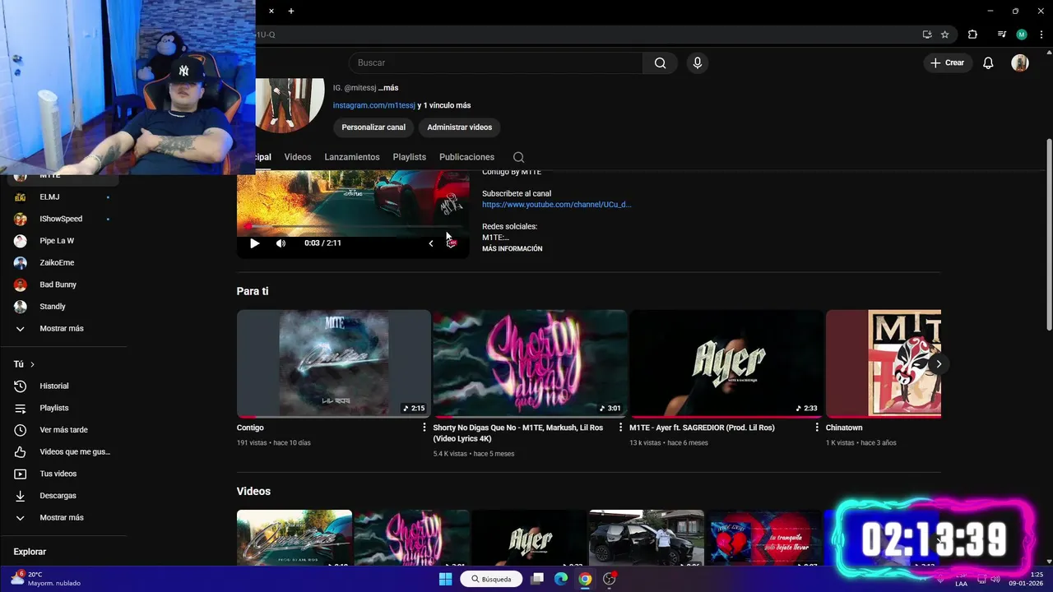
Task: Click Personalizar canal button
Action: (x=373, y=127)
